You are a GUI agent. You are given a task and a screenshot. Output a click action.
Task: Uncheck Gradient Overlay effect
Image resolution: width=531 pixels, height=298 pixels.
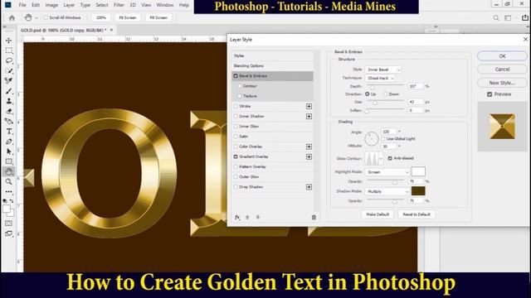(236, 156)
